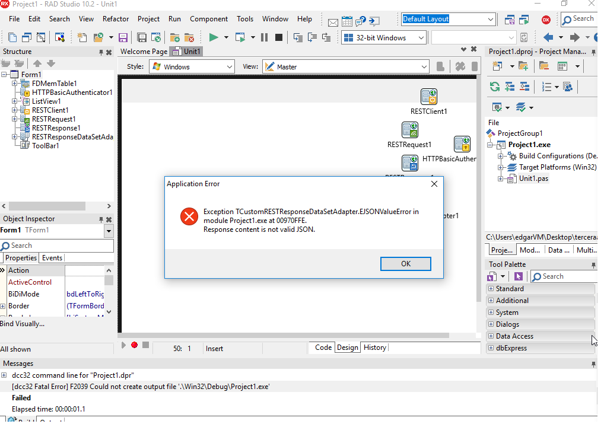Expand the Standard tool palette category
604x424 pixels.
[x=491, y=288]
